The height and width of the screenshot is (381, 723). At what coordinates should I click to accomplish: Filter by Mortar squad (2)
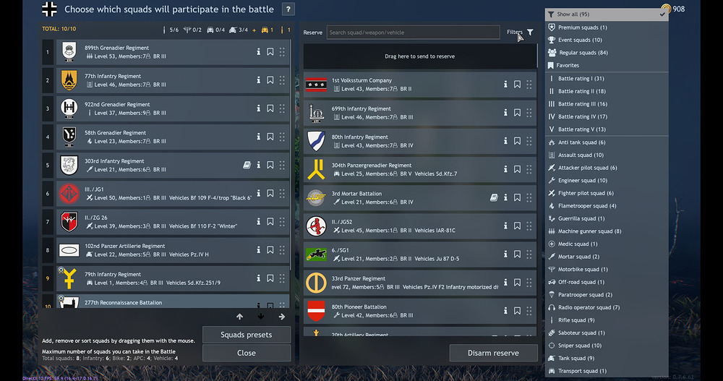pos(607,257)
